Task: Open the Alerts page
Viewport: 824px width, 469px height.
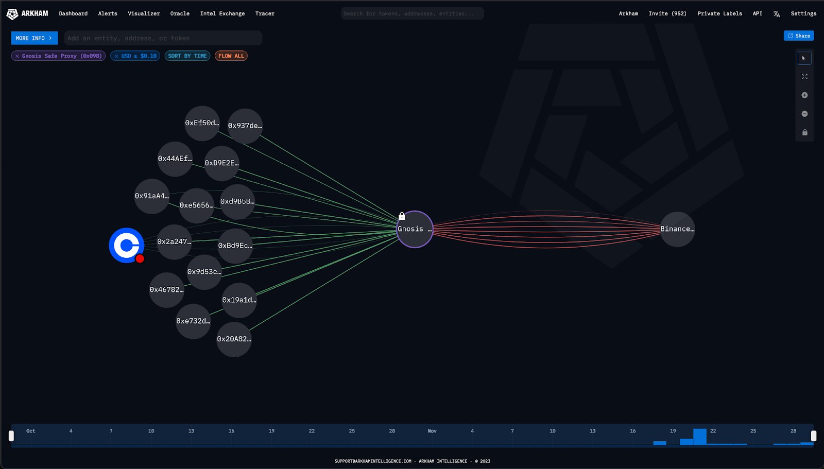Action: click(x=108, y=14)
